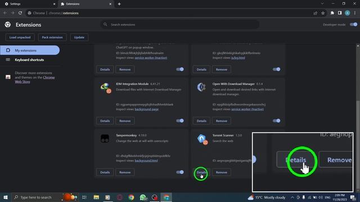Open Task View from the taskbar
The width and height of the screenshot is (360, 202).
[84, 197]
